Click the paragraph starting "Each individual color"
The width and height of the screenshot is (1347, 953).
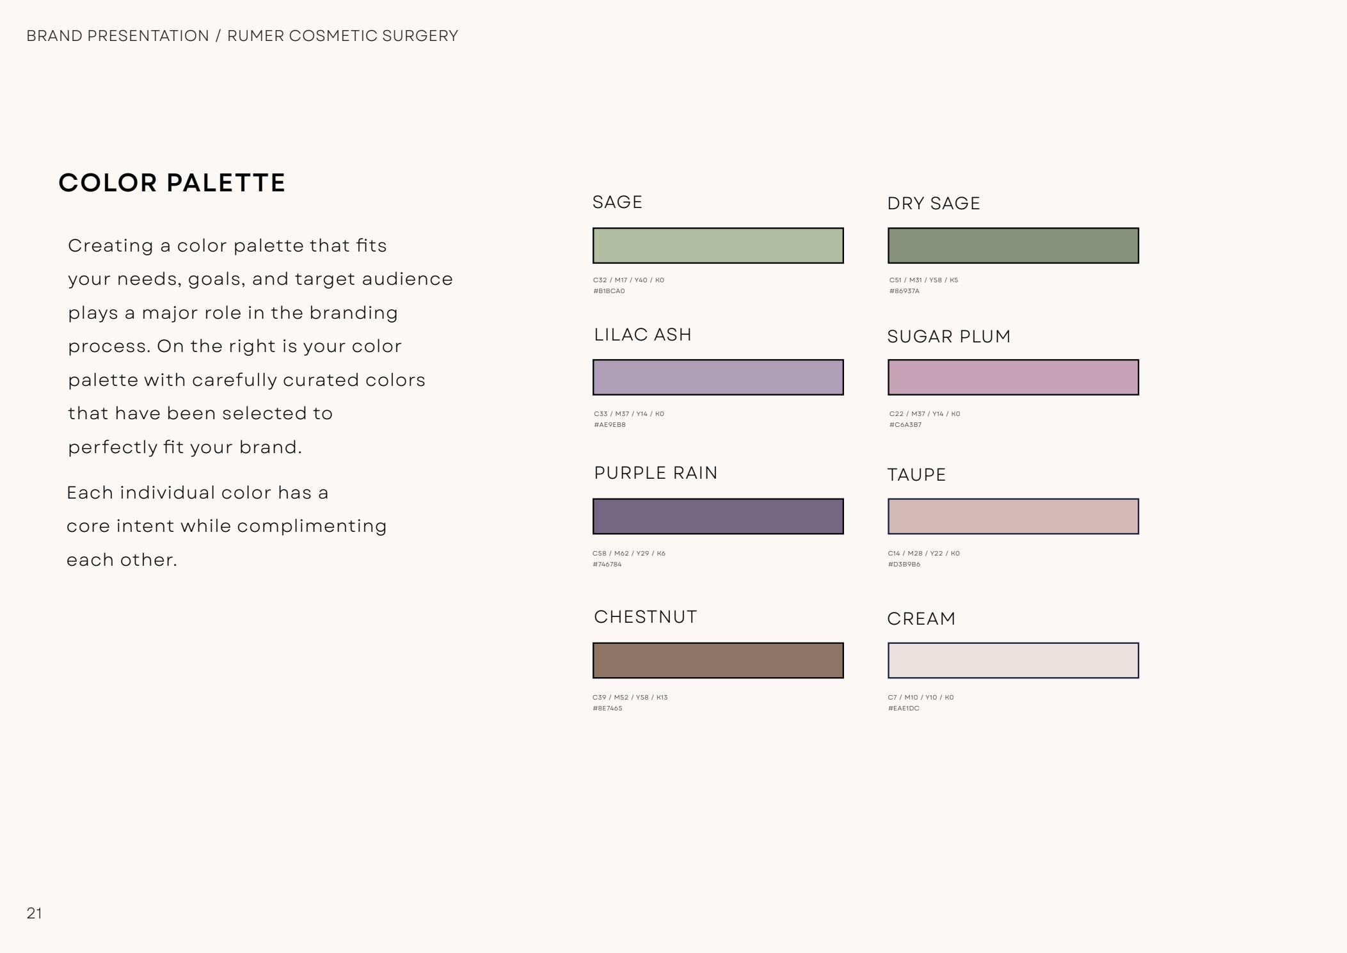point(227,526)
